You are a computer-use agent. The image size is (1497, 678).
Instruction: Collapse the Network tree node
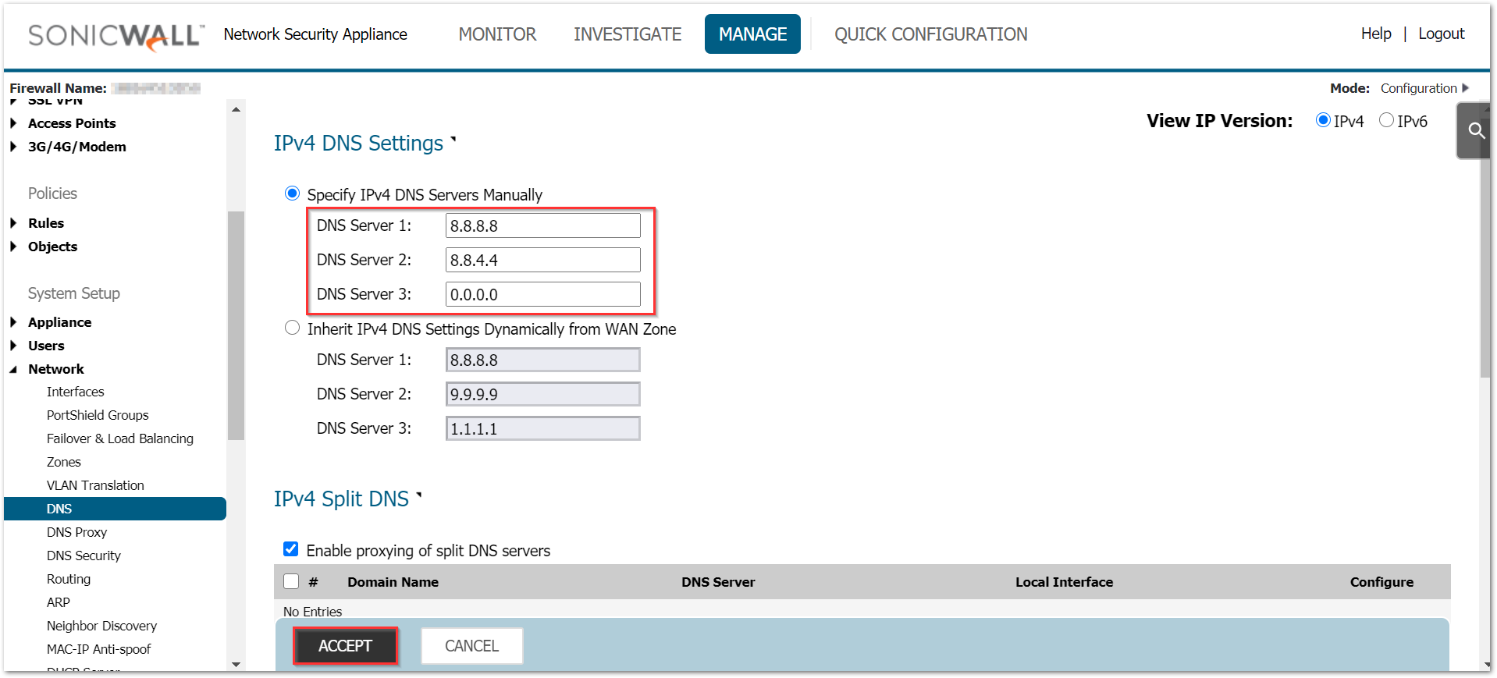pyautogui.click(x=13, y=369)
